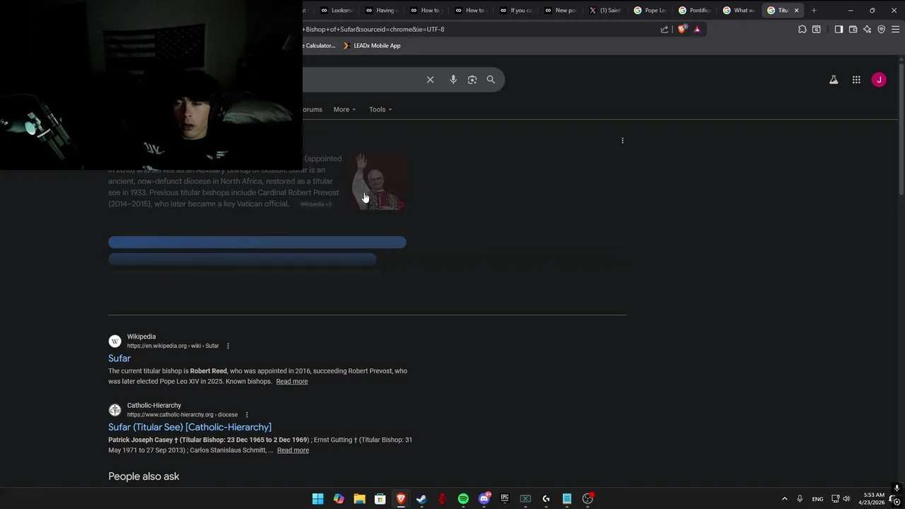The height and width of the screenshot is (509, 905).
Task: Open Sufar (Titular See) Catholic-Hierarchy link
Action: click(x=189, y=427)
